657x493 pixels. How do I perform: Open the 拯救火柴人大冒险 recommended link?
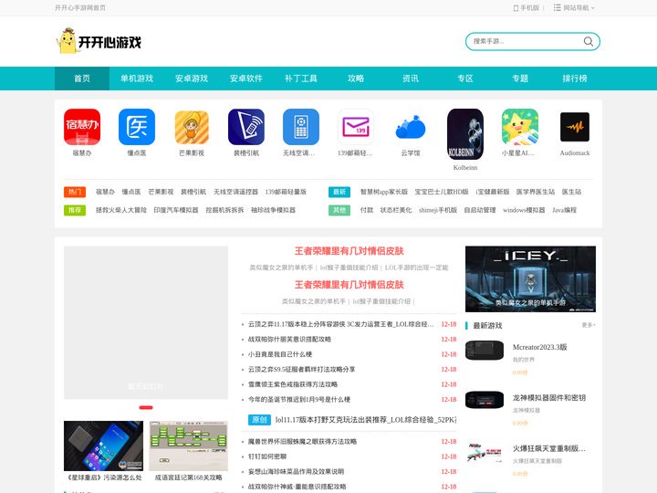pos(121,211)
